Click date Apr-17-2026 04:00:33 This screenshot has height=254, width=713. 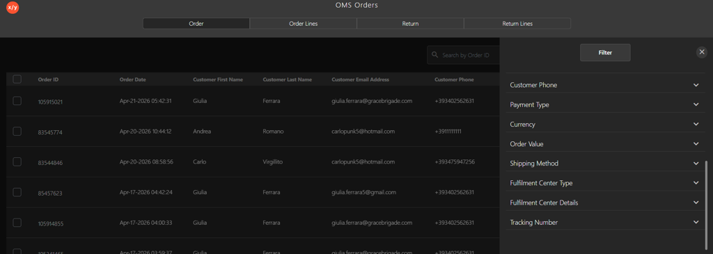146,223
